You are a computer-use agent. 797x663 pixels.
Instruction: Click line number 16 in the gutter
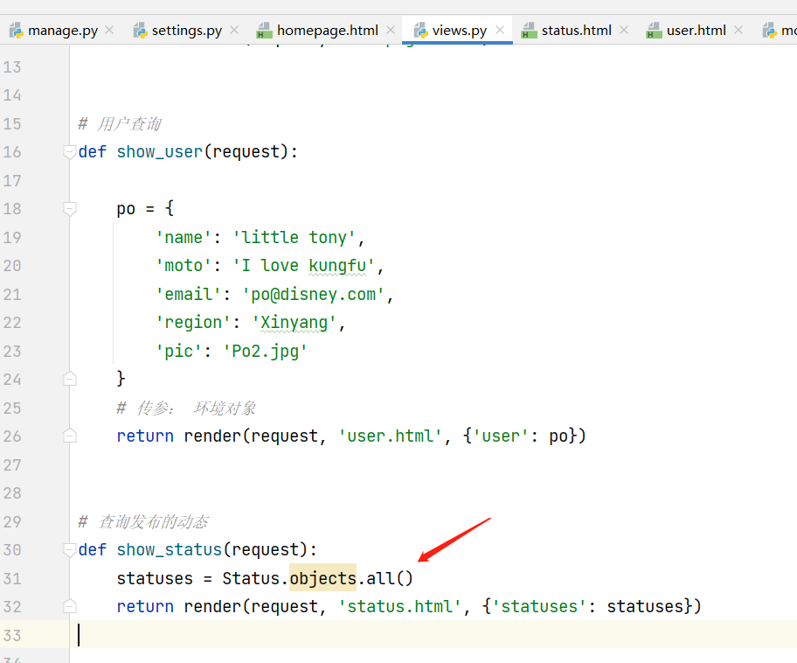coord(12,151)
